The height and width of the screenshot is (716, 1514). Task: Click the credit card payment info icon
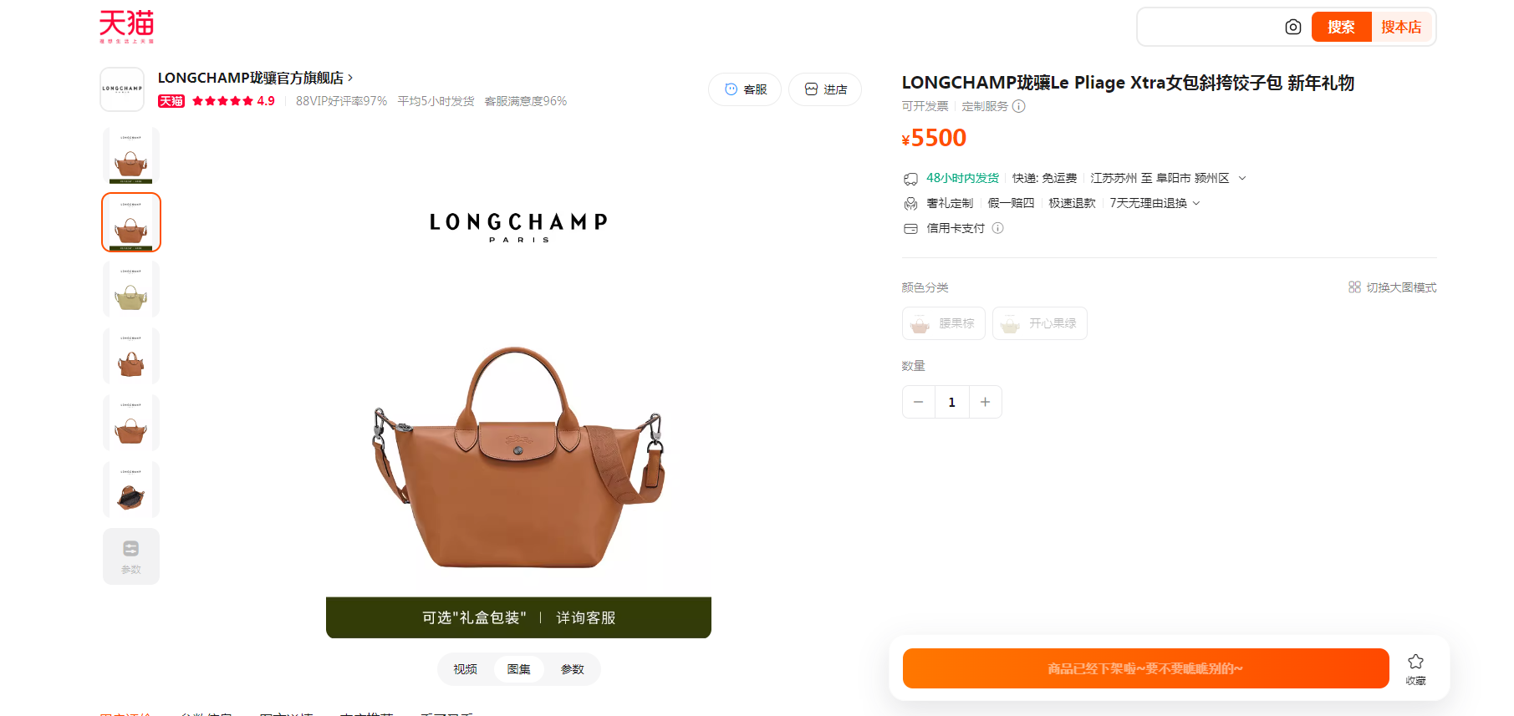(997, 228)
